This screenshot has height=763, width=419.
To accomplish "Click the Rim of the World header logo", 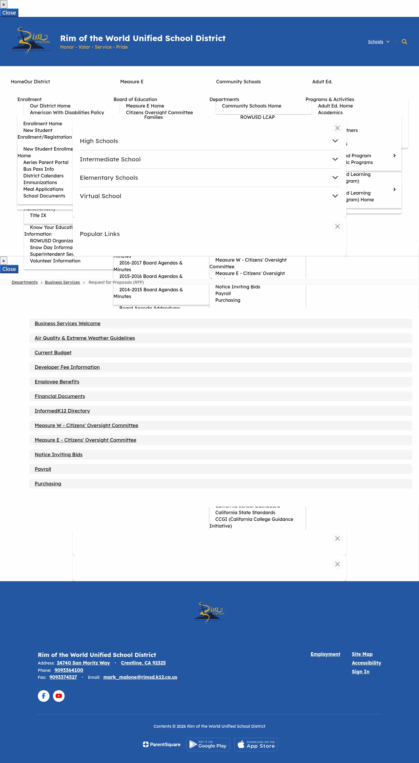I will tap(31, 40).
